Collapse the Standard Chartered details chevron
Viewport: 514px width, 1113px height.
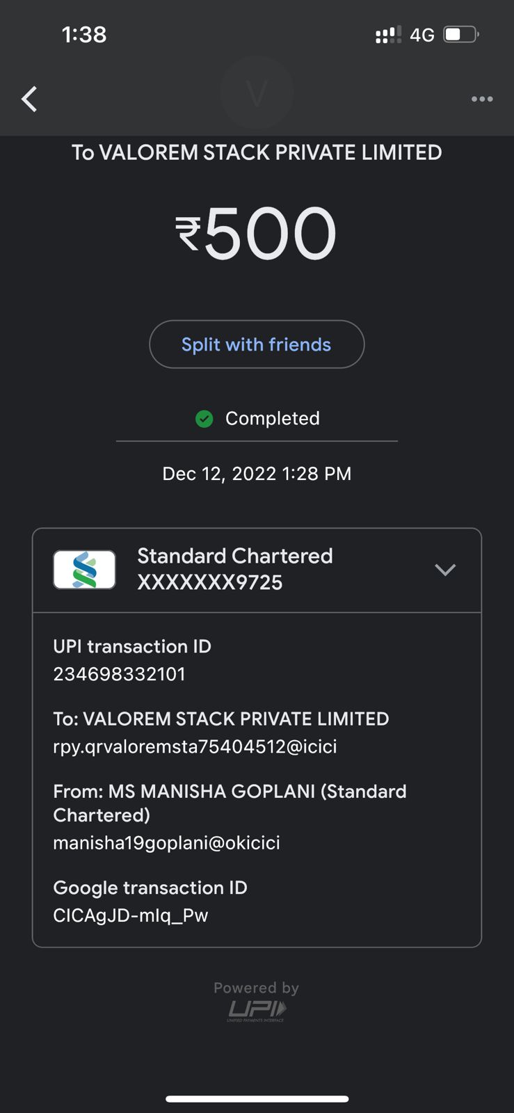pos(445,570)
